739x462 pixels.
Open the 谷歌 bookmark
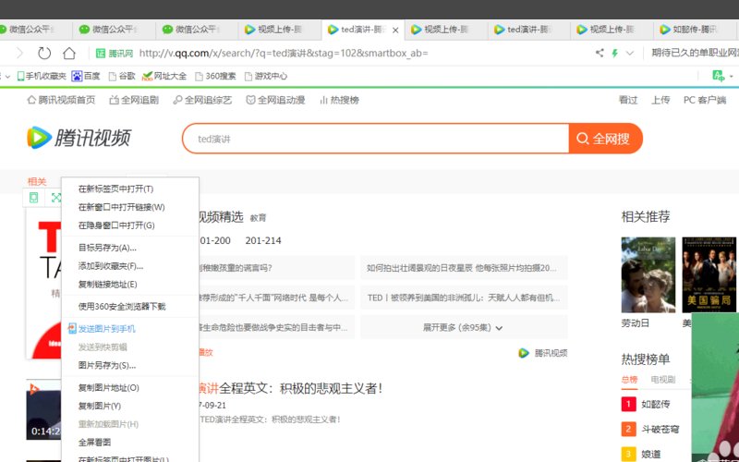tap(122, 76)
